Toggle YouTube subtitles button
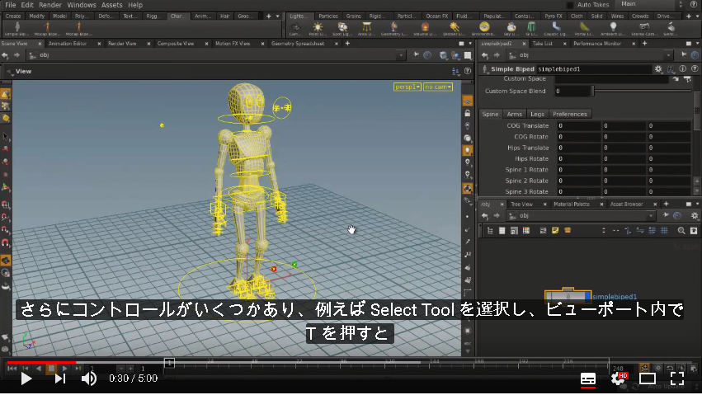The image size is (702, 395). (x=588, y=379)
